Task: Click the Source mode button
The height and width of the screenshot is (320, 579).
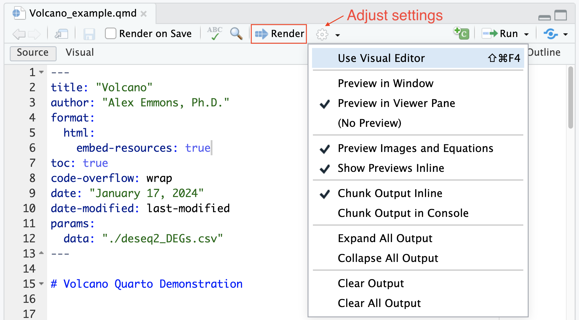Action: click(33, 53)
